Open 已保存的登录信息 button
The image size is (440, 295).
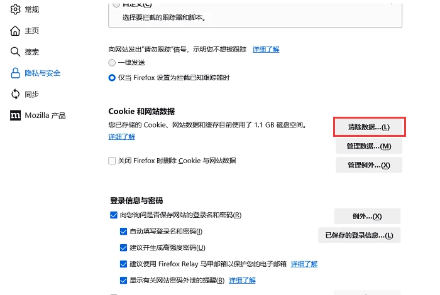click(359, 235)
